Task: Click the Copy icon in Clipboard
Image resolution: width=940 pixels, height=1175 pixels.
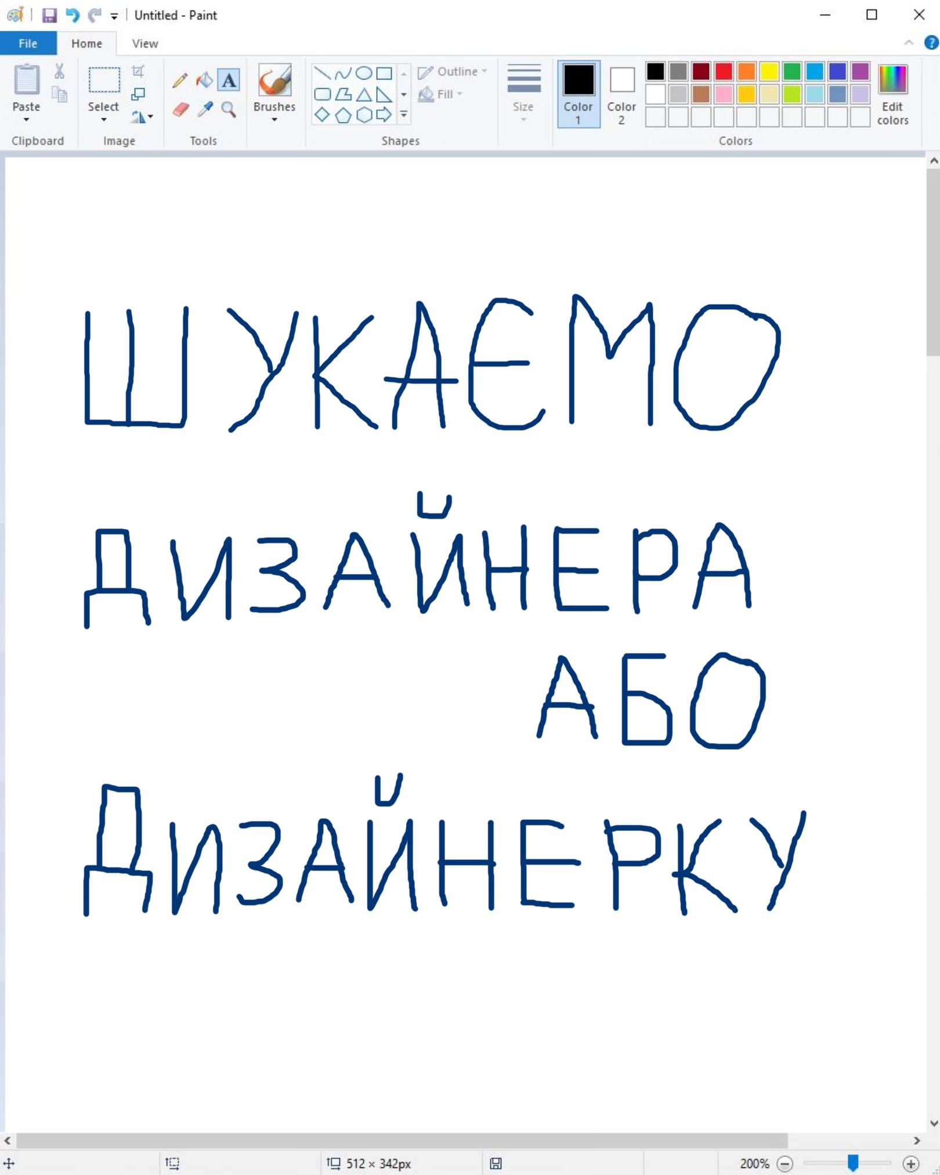Action: (x=59, y=95)
